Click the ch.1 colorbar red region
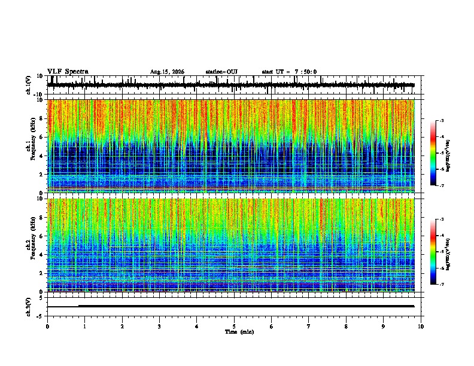Viewport: 474px width, 366px height. [x=433, y=138]
